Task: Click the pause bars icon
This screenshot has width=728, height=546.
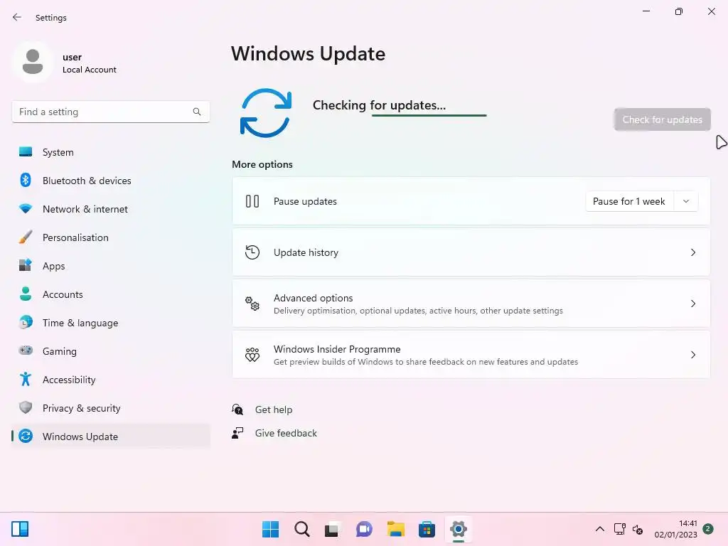Action: click(x=252, y=201)
